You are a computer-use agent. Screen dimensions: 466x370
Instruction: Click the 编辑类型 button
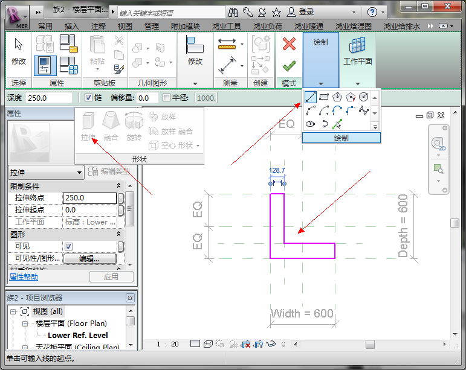(x=109, y=171)
